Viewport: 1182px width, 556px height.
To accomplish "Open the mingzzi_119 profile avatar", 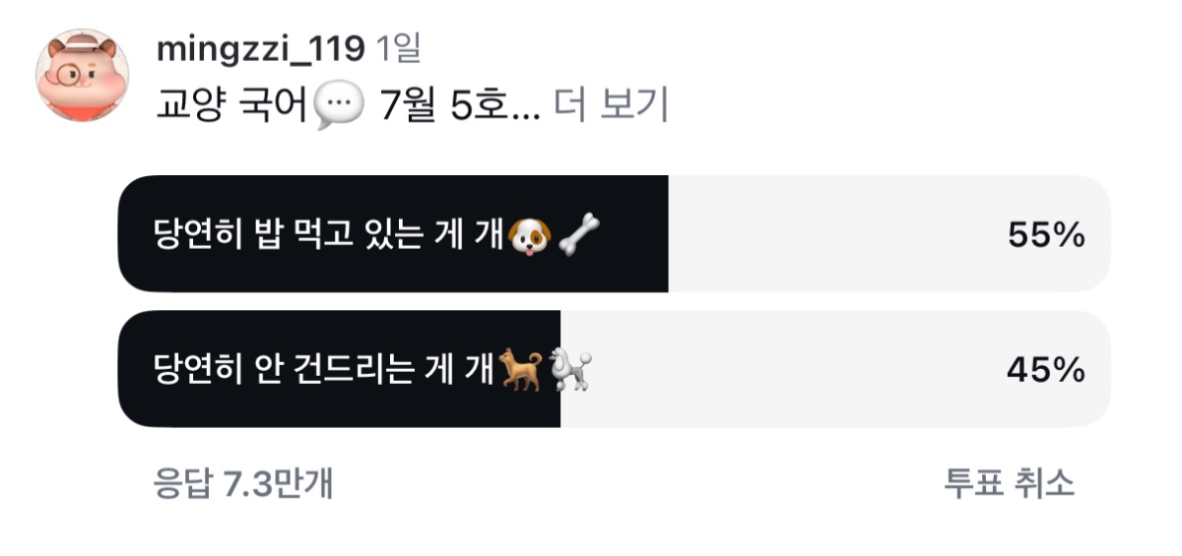I will (x=83, y=76).
